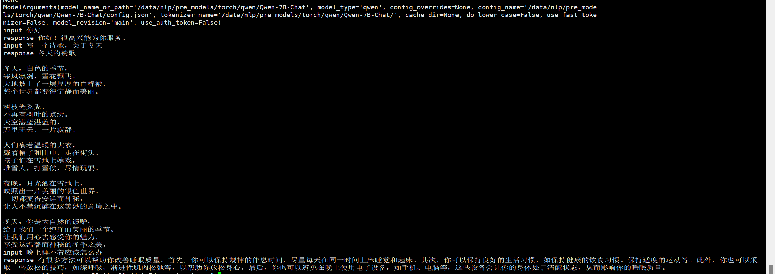Click the line 树枝光秃秃，
This screenshot has height=274, width=775.
24,107
